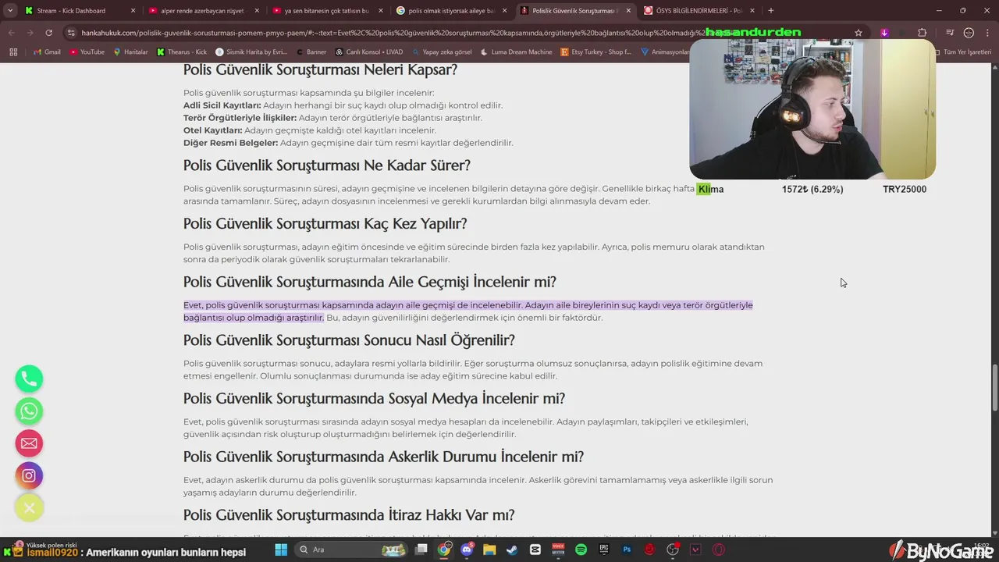
Task: Open the Chrome three-dot menu
Action: 987,33
